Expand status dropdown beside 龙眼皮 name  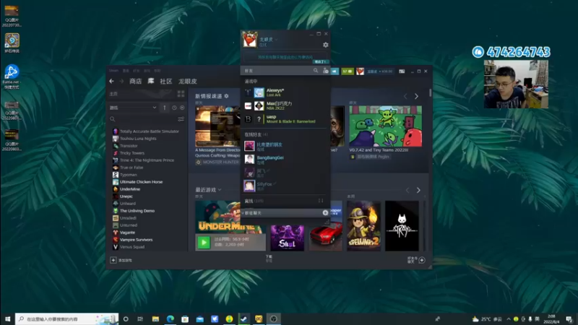tap(276, 40)
